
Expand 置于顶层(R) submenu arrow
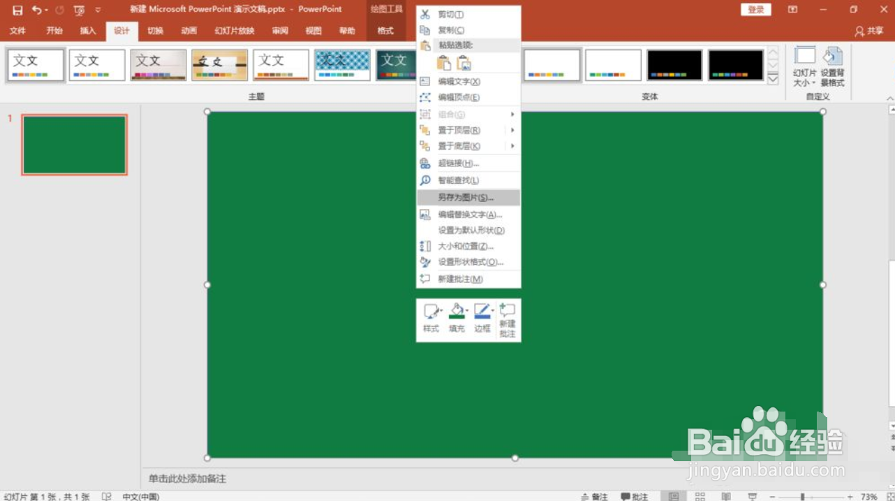click(x=512, y=130)
